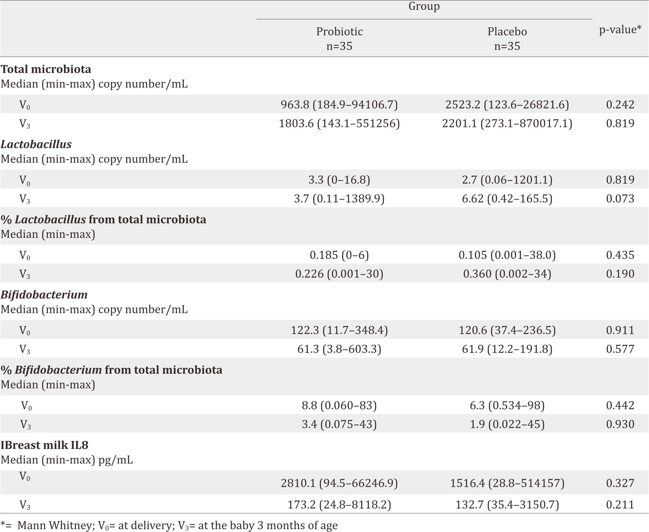Screen dimensions: 649x532
Task: Select p-value '0.442'
Action: tap(620, 405)
